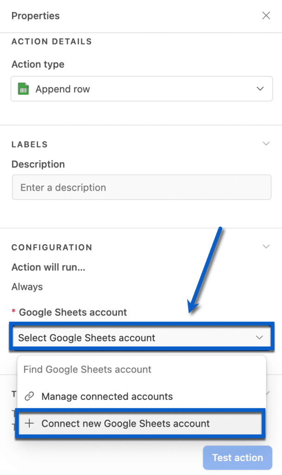Image resolution: width=282 pixels, height=475 pixels.
Task: Close the Properties panel with the X
Action: 266,16
